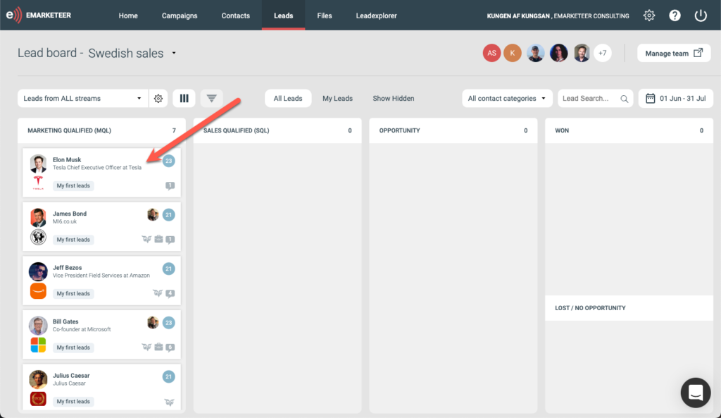Open the Files tab
The height and width of the screenshot is (418, 721).
(x=324, y=16)
